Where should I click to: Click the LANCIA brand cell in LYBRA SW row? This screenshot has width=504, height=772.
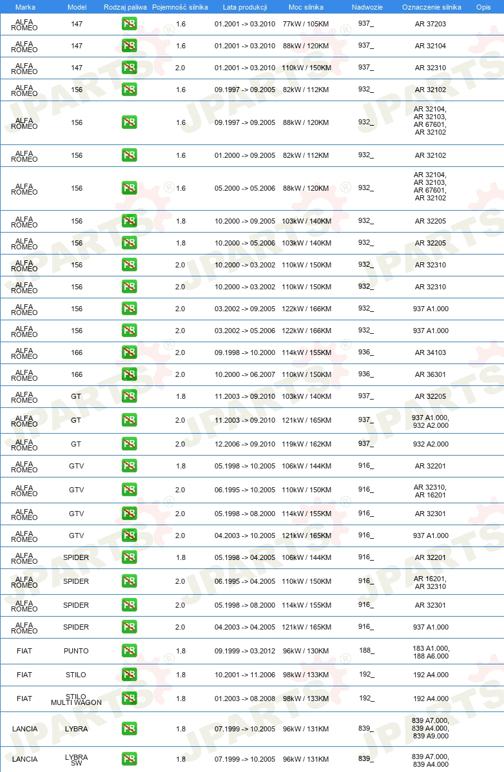(24, 759)
